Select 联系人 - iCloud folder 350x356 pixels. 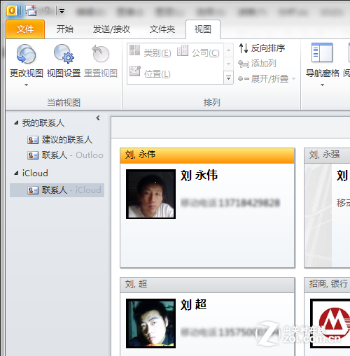coord(57,190)
